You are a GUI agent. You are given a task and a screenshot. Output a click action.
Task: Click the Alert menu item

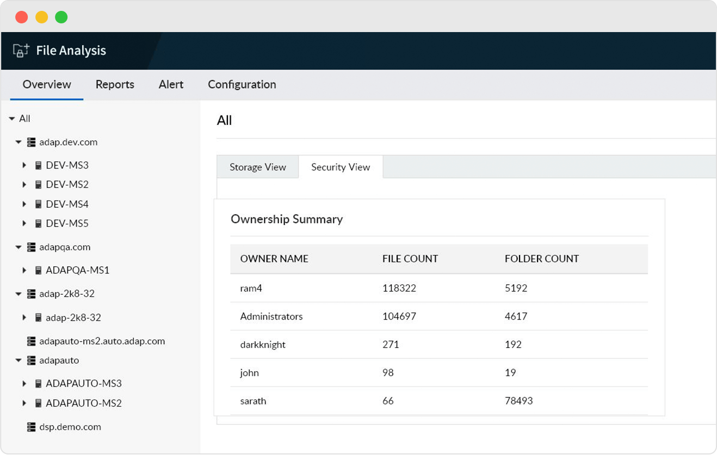coord(171,85)
